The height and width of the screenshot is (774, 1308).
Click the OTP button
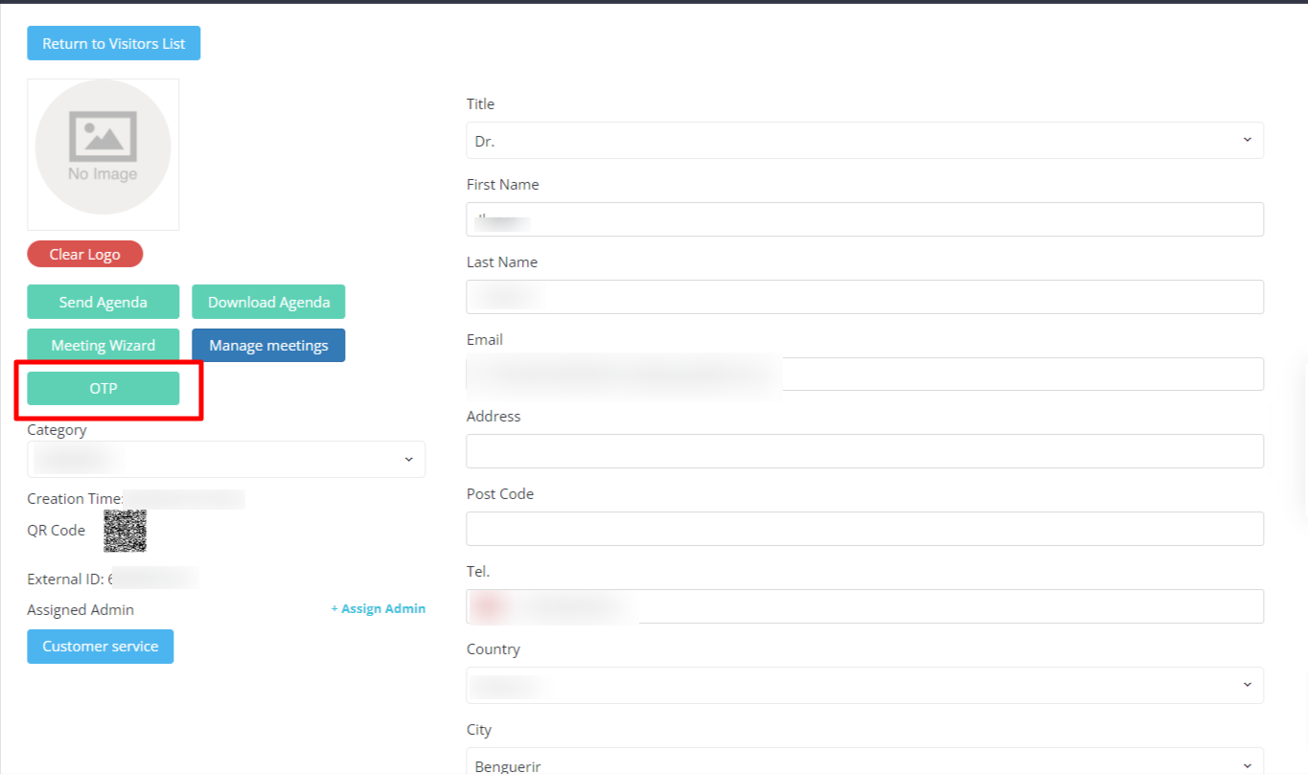[x=103, y=389]
